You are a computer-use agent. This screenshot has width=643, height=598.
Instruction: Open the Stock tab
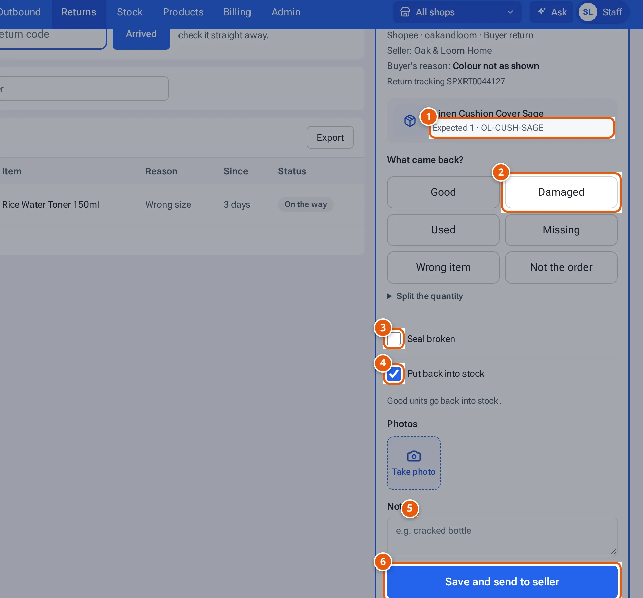130,12
